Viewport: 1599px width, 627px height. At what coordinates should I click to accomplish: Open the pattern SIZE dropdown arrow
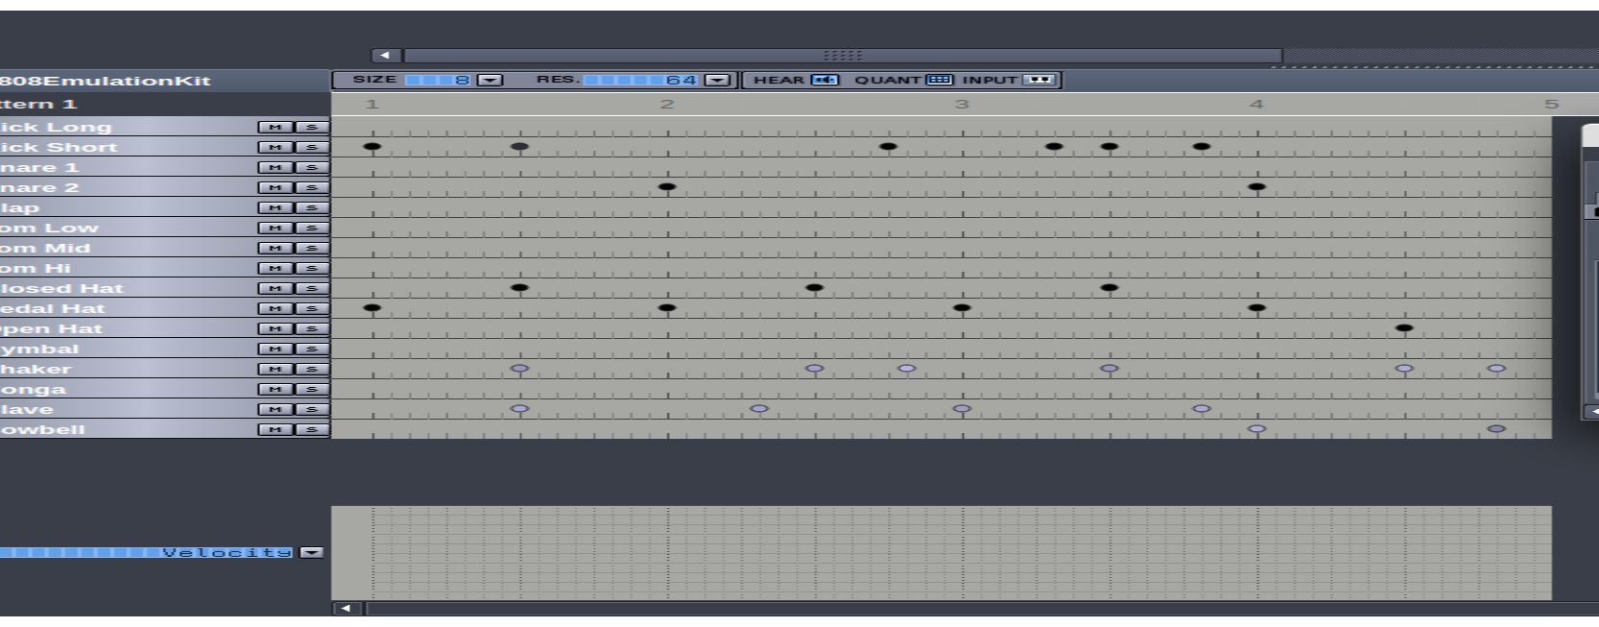pos(490,80)
